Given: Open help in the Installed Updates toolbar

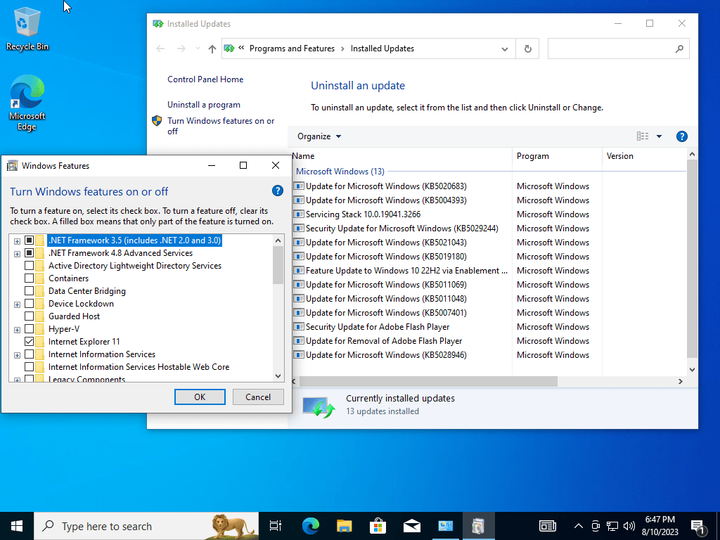Looking at the screenshot, I should pos(682,136).
